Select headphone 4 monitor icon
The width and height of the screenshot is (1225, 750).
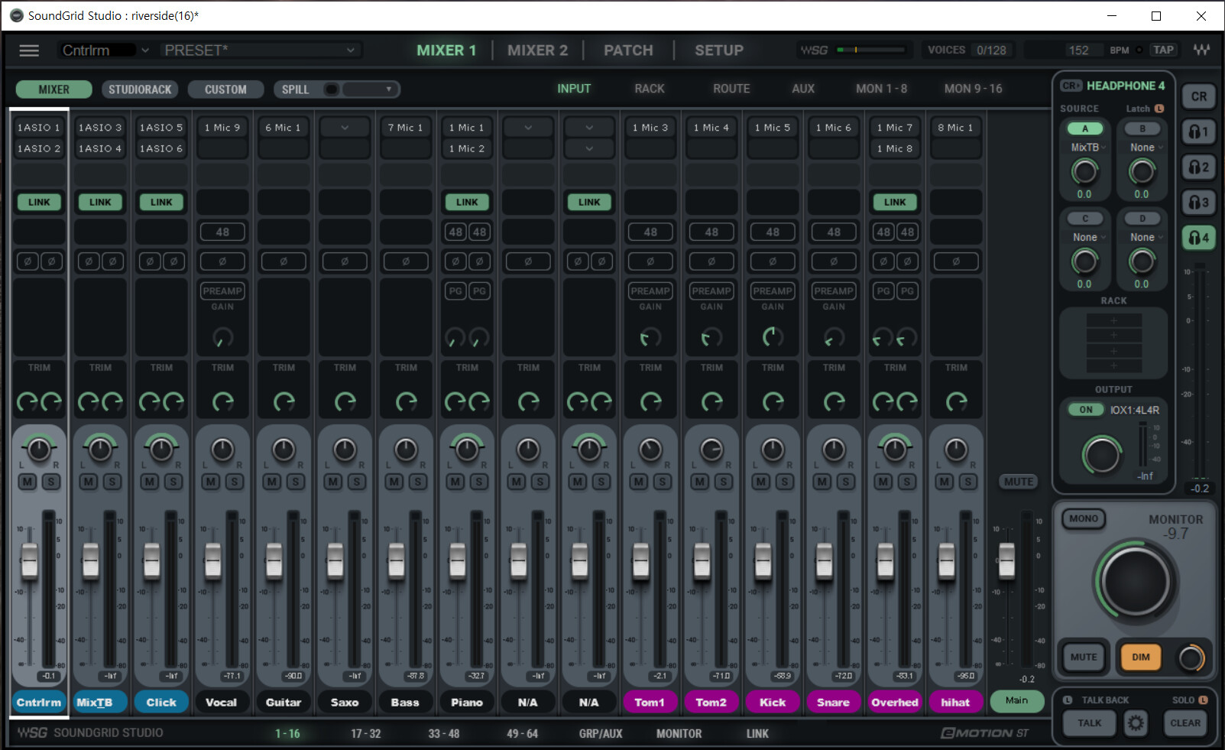1198,238
